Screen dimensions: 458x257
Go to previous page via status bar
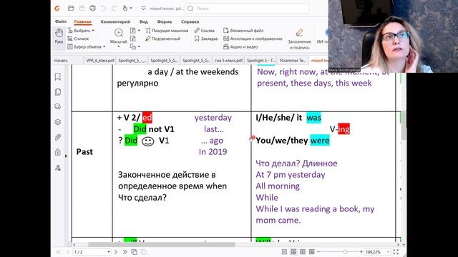point(67,252)
